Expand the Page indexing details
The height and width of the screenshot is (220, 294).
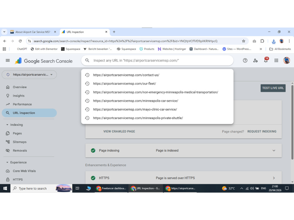pyautogui.click(x=274, y=150)
